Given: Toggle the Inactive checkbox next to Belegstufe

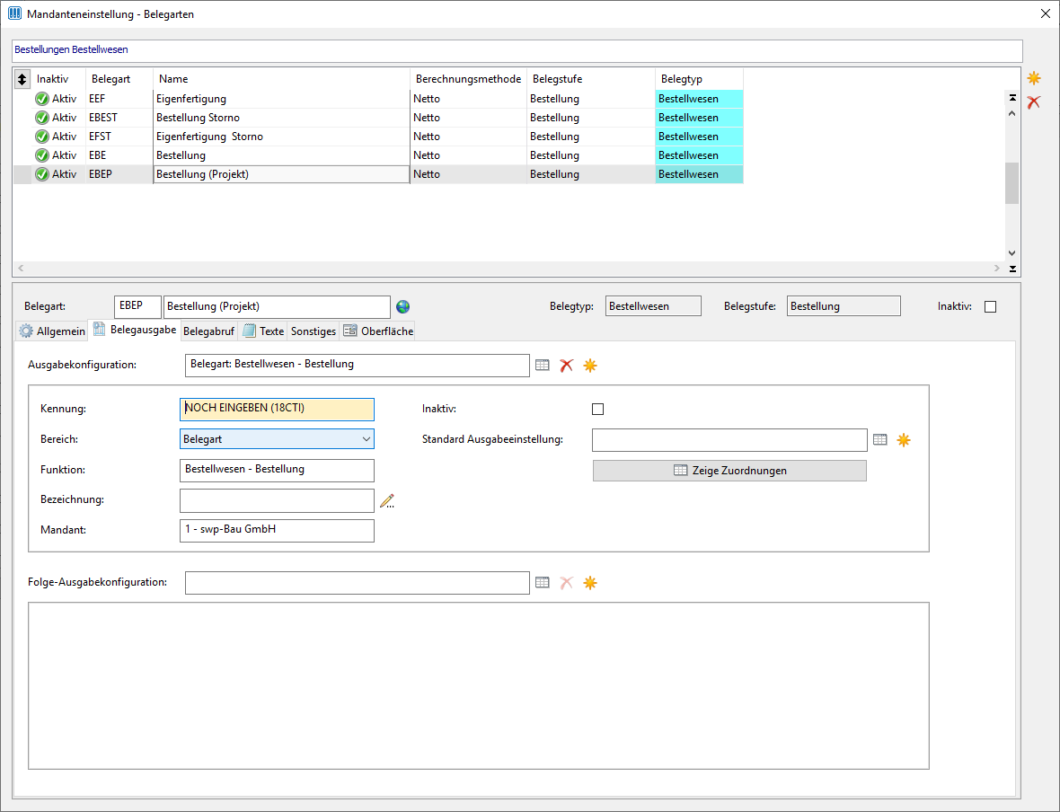Looking at the screenshot, I should [990, 307].
